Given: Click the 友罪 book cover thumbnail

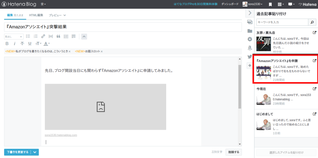Looking at the screenshot, I should (264, 43).
